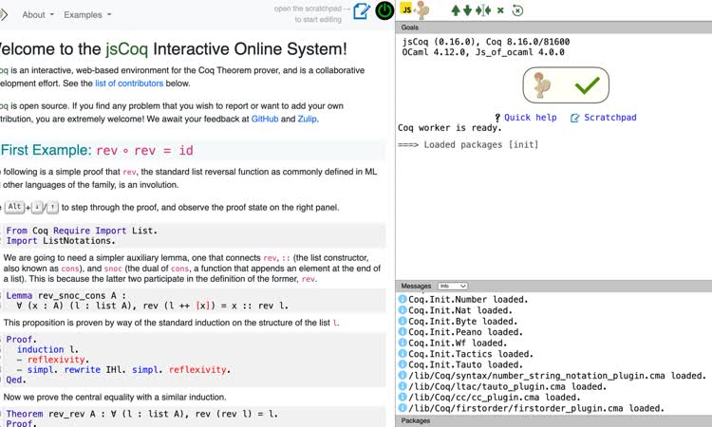Click the 'Loaded packages [init]' line
Screen dimensions: 712x427
468,145
